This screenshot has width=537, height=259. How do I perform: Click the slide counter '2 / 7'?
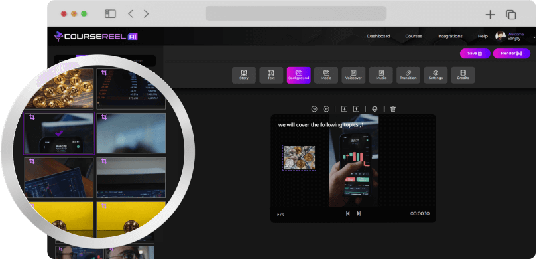280,215
